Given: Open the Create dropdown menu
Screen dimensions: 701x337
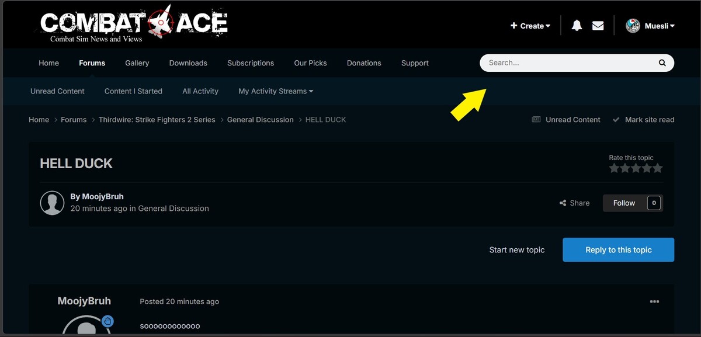Looking at the screenshot, I should pyautogui.click(x=530, y=26).
